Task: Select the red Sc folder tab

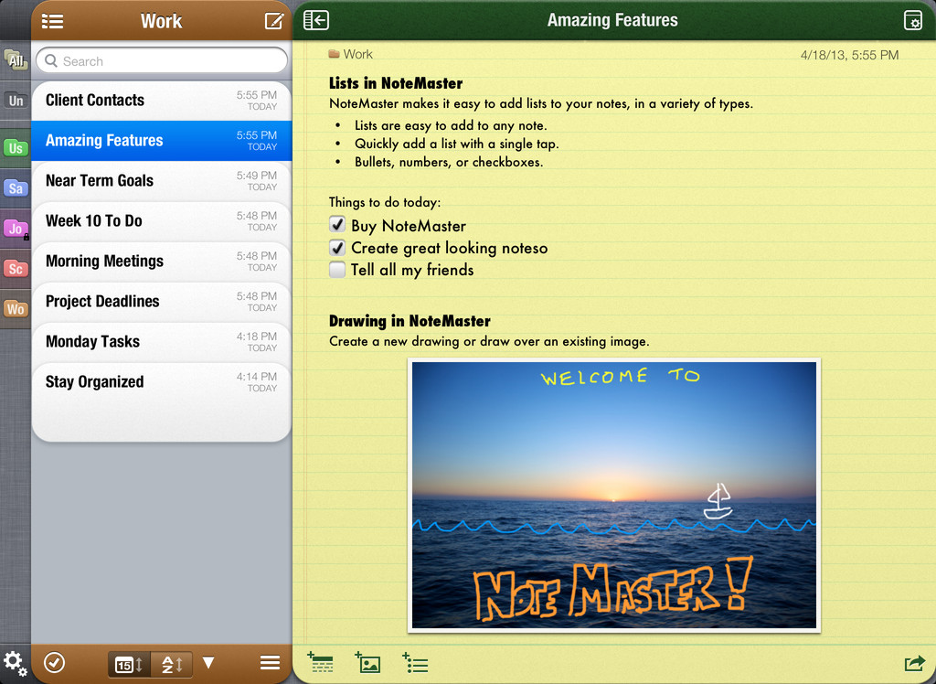Action: point(16,269)
